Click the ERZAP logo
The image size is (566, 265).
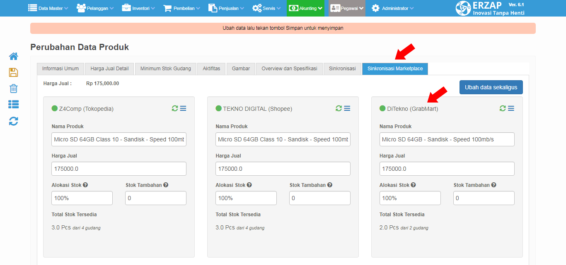(x=490, y=8)
